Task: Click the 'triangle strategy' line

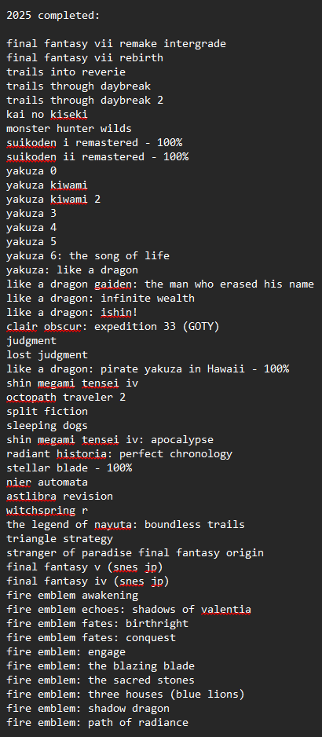Action: tap(60, 539)
